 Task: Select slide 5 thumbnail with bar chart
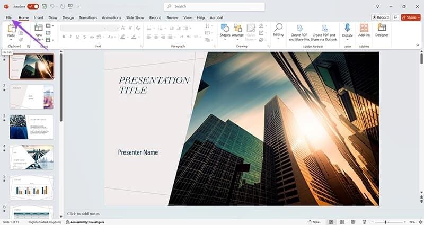coord(31,187)
